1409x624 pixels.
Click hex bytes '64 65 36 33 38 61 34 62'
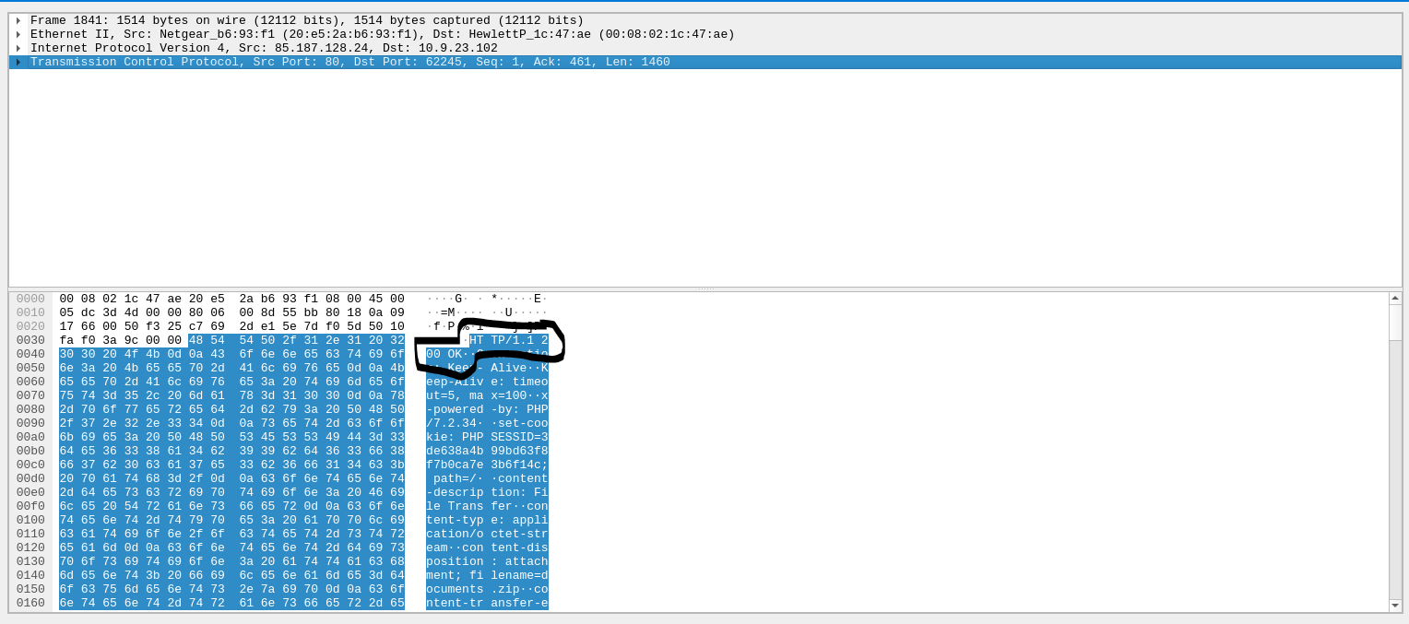click(142, 451)
